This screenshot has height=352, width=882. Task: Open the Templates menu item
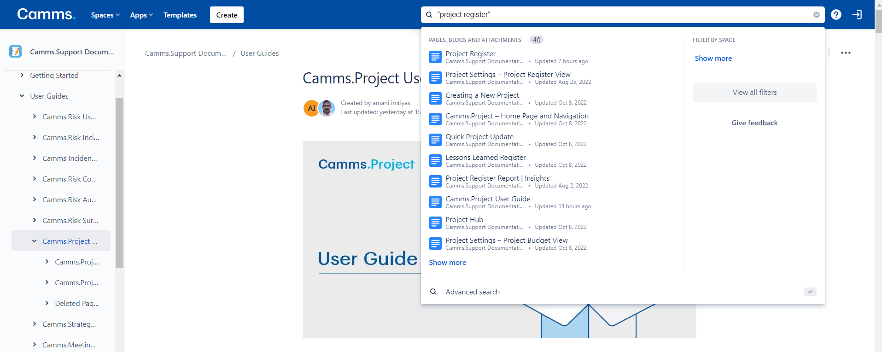(180, 15)
